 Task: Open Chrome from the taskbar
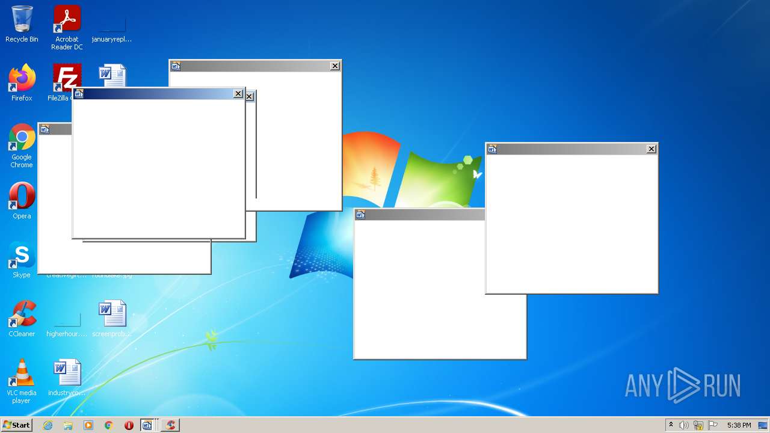(x=109, y=425)
